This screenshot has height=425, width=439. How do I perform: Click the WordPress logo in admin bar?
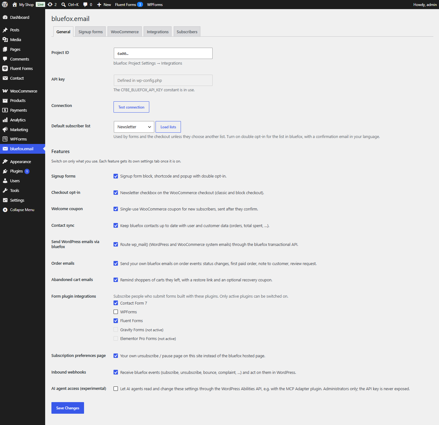tap(5, 4)
